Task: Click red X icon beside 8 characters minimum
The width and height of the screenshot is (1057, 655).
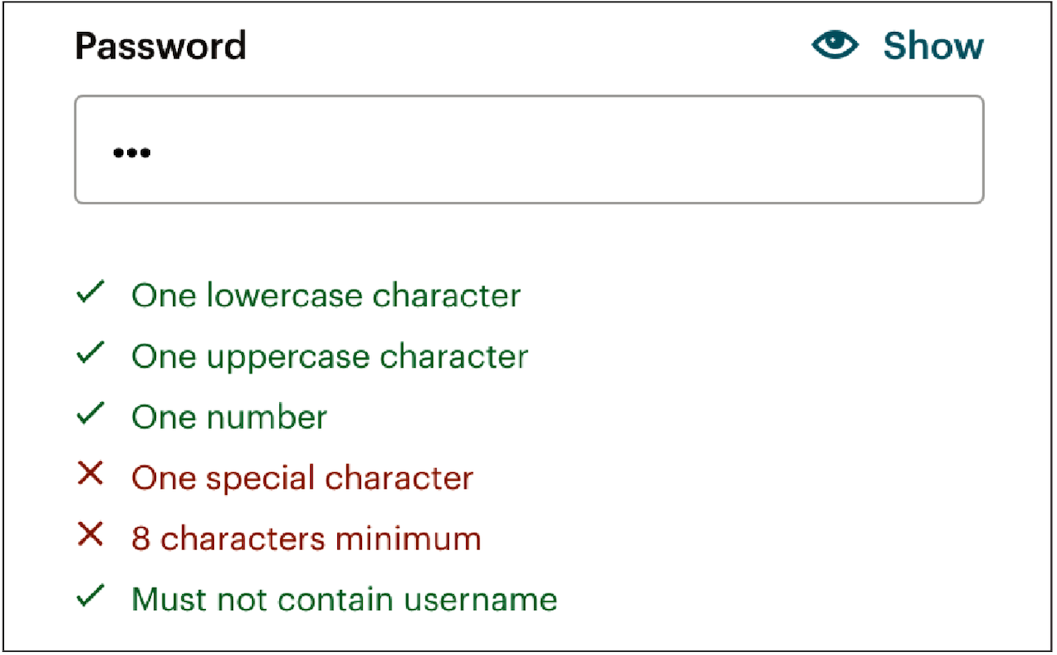Action: 89,536
